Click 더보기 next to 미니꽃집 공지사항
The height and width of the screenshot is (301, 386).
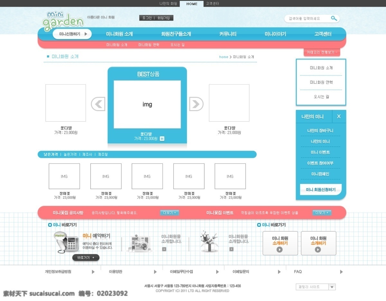[x=170, y=213]
